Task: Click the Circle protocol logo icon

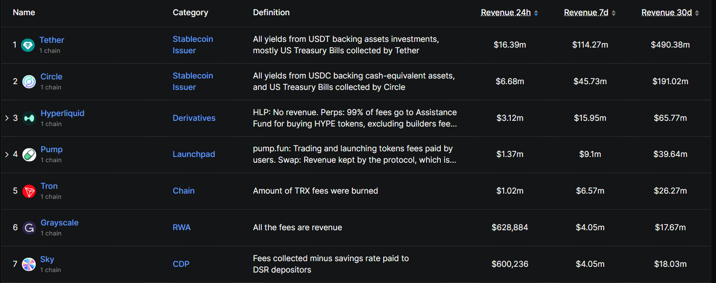Action: click(28, 81)
